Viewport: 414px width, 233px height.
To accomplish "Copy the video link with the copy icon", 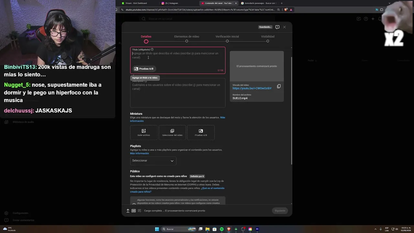I will [x=279, y=86].
